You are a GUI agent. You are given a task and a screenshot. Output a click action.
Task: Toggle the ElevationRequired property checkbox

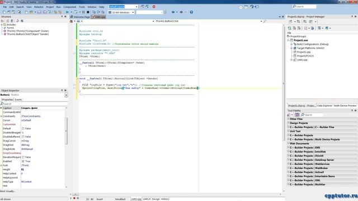point(23,157)
